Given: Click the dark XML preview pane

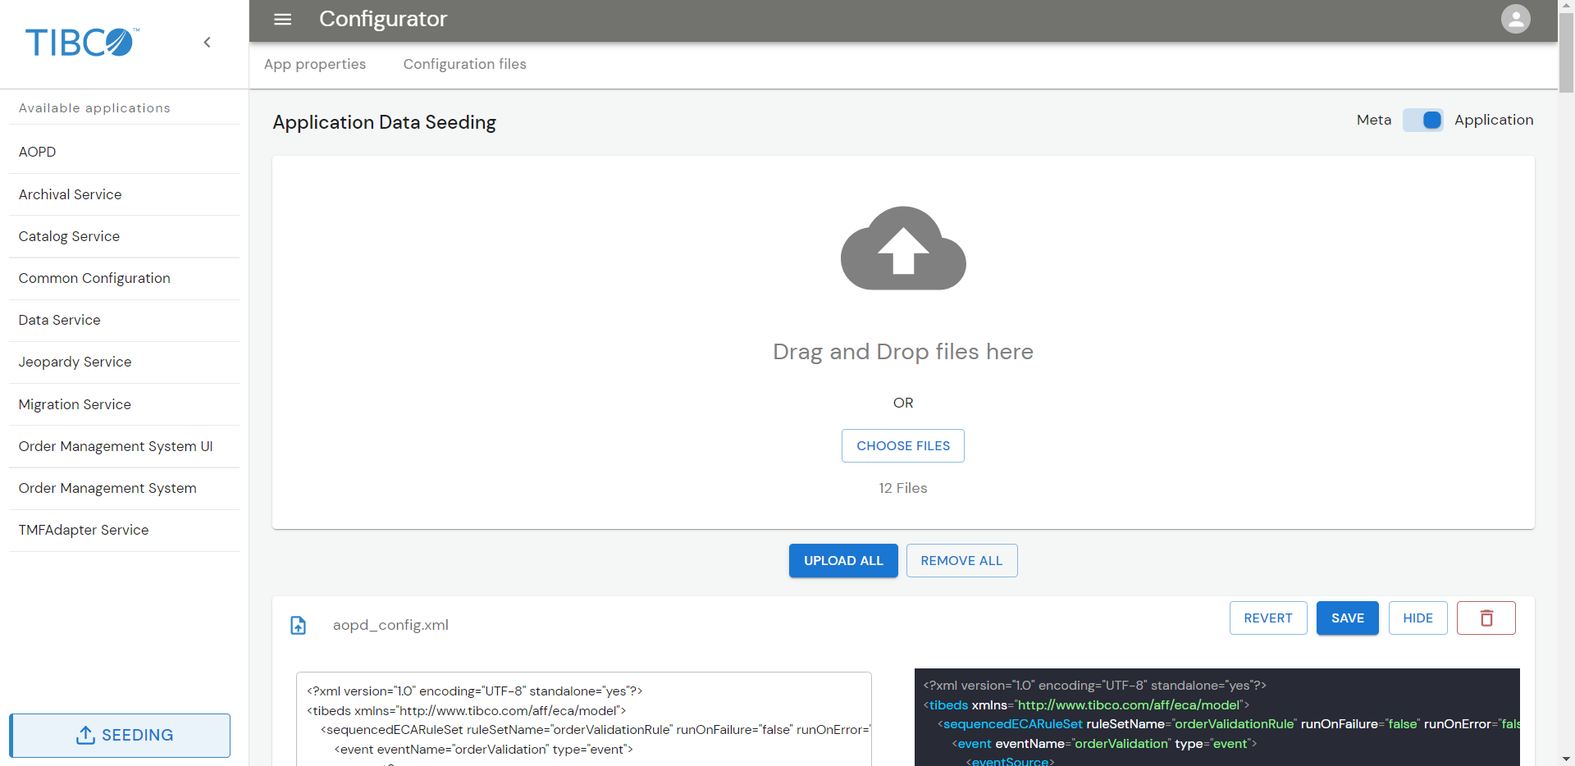Looking at the screenshot, I should 1217,718.
